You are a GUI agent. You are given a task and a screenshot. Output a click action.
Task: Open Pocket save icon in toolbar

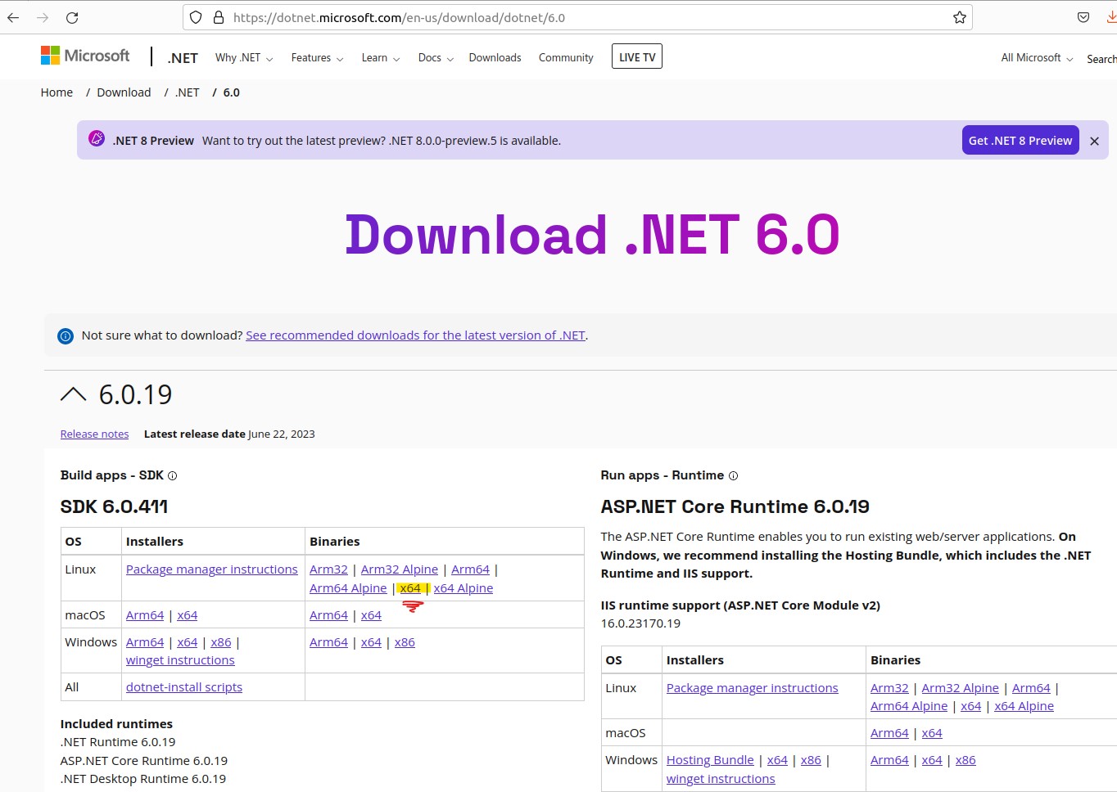(x=1083, y=17)
